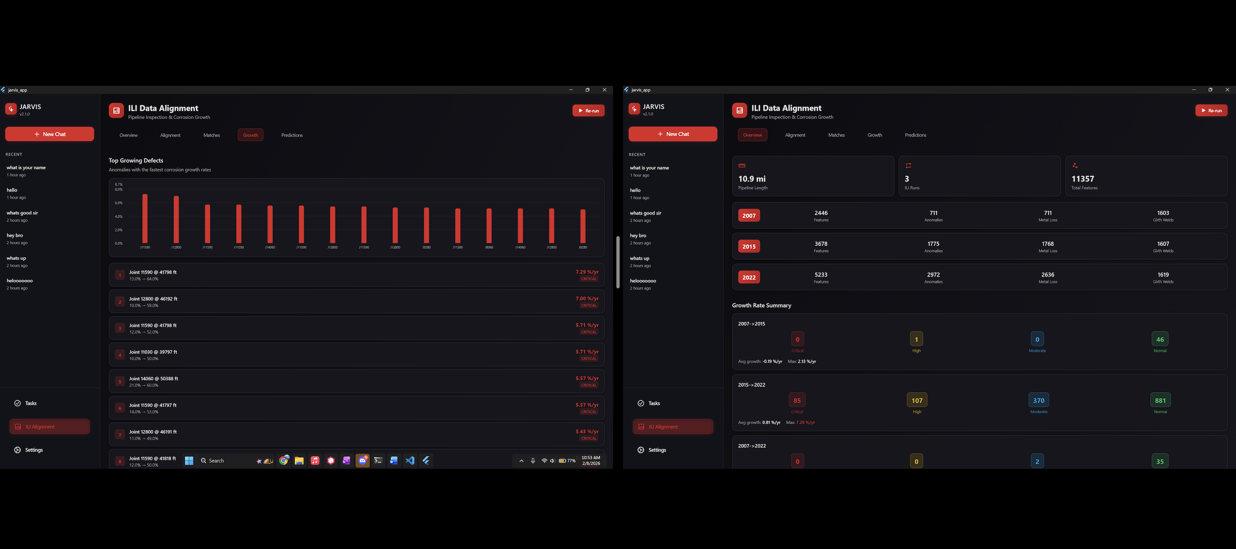Open Settings gear in the right window sidebar

(x=641, y=450)
